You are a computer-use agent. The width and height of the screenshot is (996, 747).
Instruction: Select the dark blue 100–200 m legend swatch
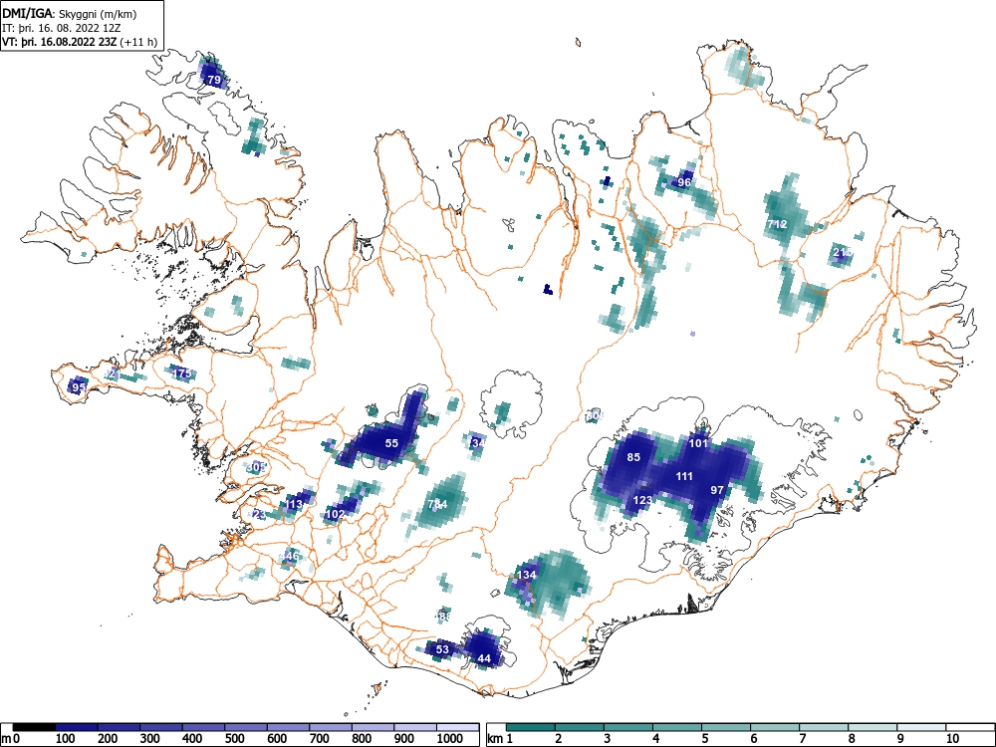[x=77, y=727]
